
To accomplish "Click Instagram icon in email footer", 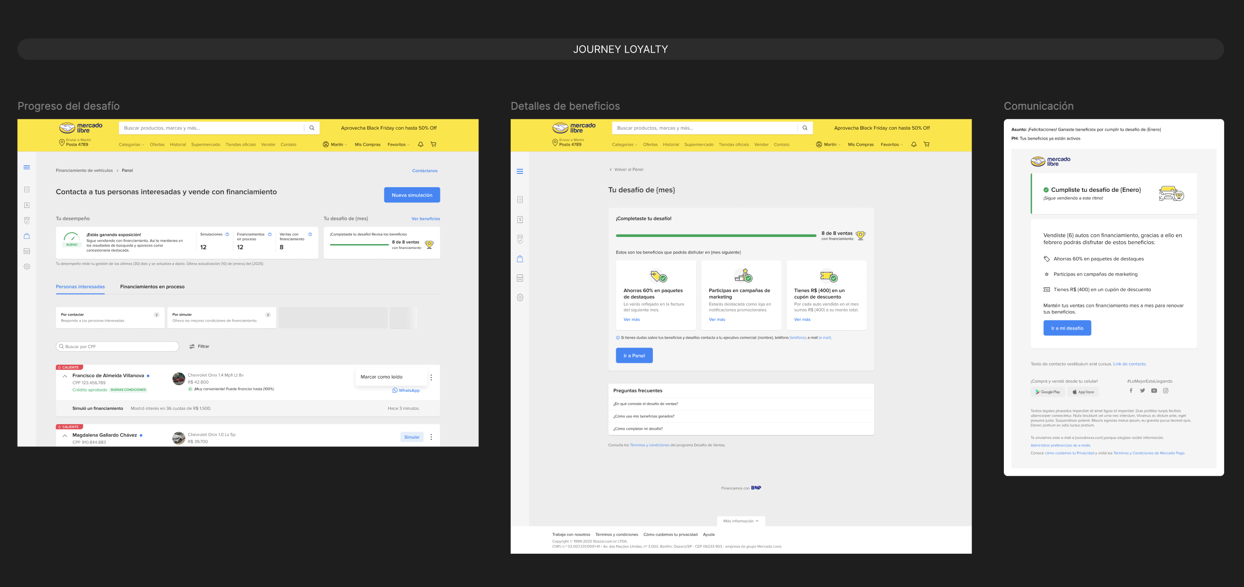I will click(1166, 391).
